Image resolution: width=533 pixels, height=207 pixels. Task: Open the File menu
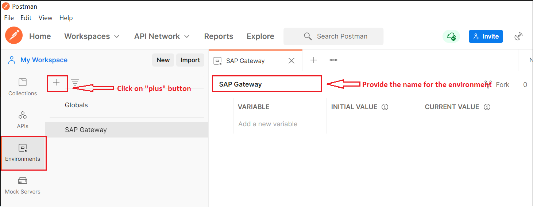point(9,18)
